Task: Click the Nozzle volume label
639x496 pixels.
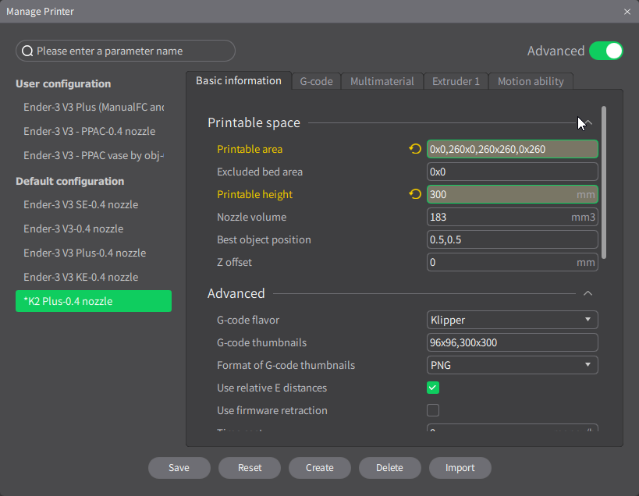Action: [x=251, y=217]
